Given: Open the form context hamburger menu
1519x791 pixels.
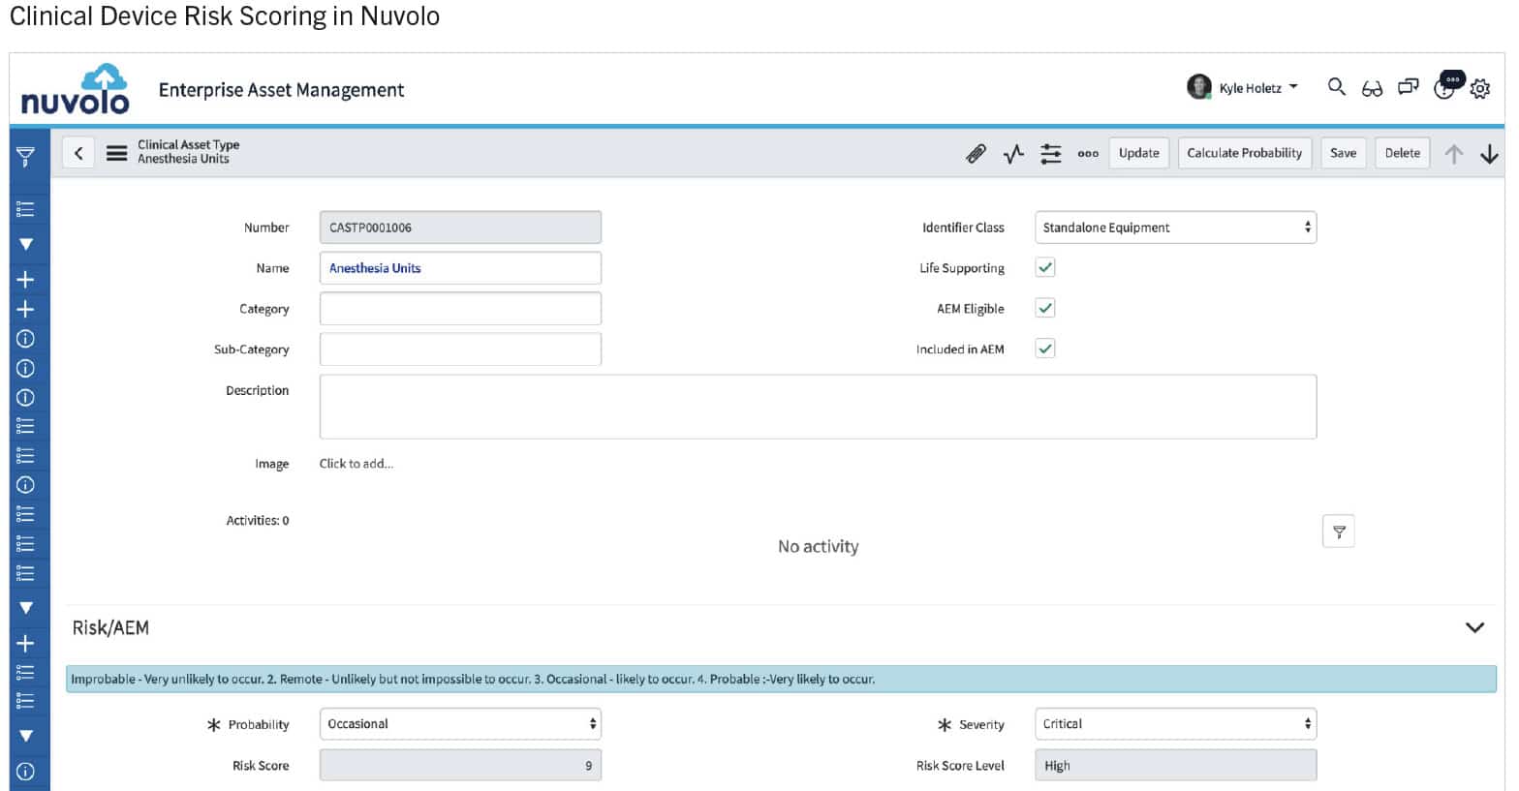Looking at the screenshot, I should click(116, 153).
